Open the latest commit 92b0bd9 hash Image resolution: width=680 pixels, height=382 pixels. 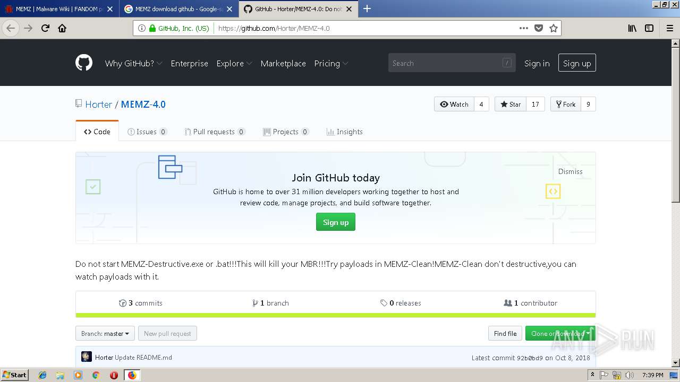[x=530, y=358]
